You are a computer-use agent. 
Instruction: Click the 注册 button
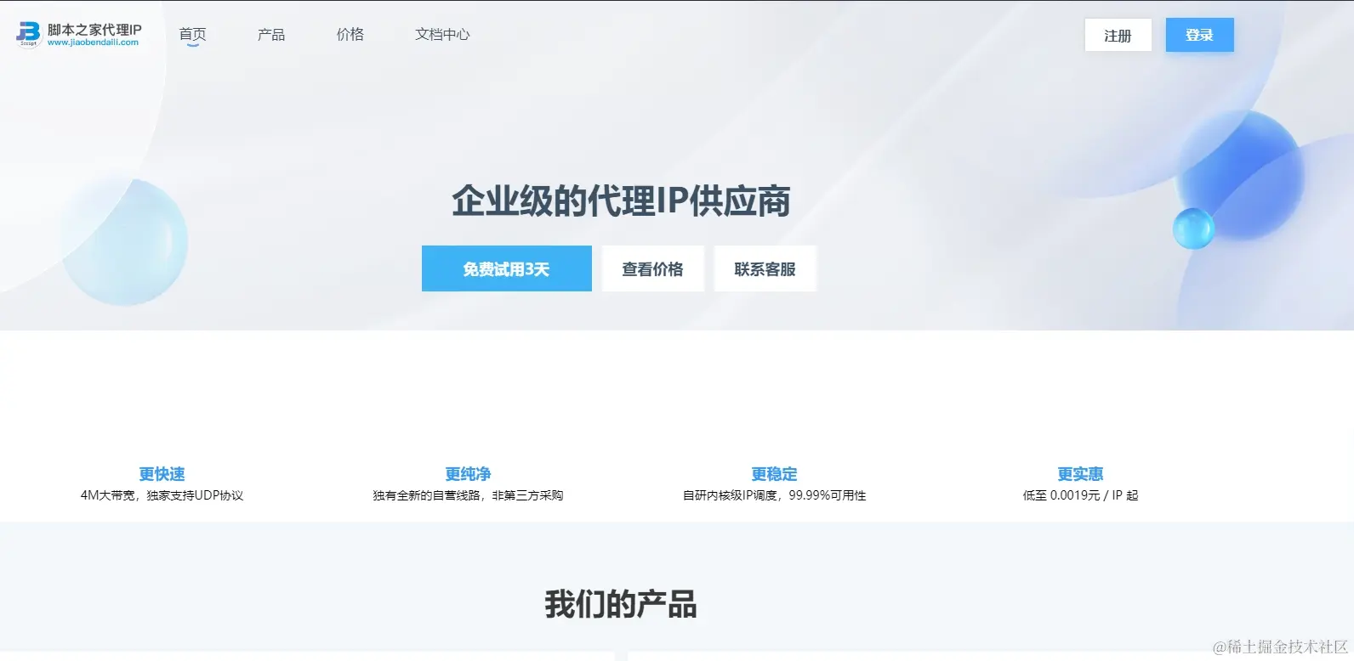pyautogui.click(x=1118, y=35)
